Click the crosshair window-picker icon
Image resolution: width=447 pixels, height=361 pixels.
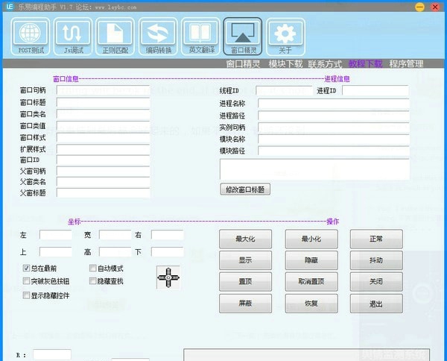168,277
